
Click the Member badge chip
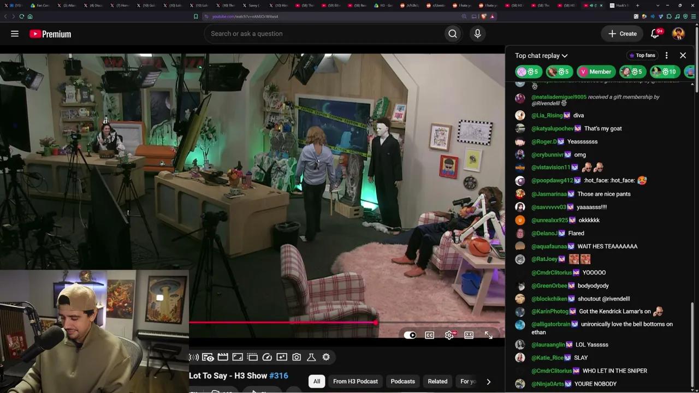coord(595,72)
